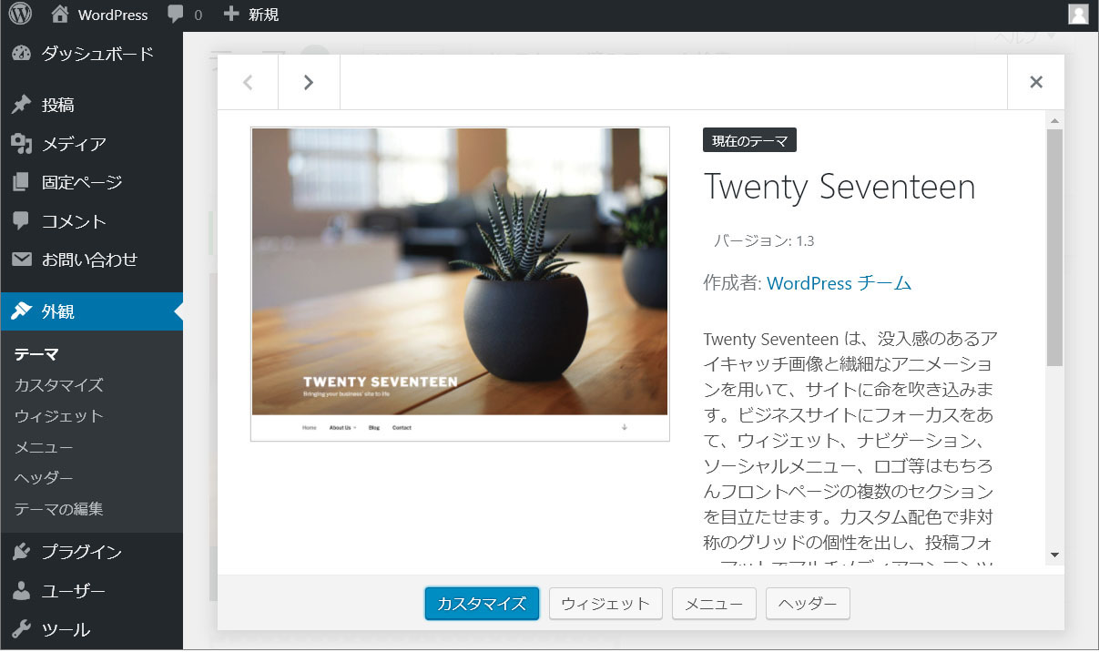Click the blue カスタマイズ button
The height and width of the screenshot is (652, 1099).
tap(482, 603)
